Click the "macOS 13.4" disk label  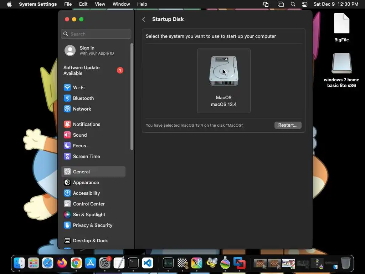coord(223,105)
